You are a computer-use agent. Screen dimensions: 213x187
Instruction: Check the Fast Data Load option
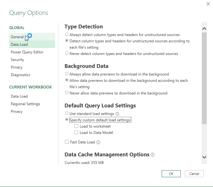pyautogui.click(x=67, y=142)
